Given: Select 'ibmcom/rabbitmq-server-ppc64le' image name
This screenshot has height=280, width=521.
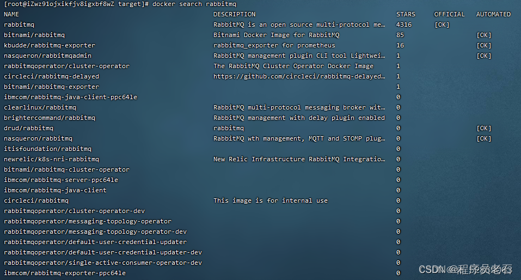Looking at the screenshot, I should (x=61, y=180).
